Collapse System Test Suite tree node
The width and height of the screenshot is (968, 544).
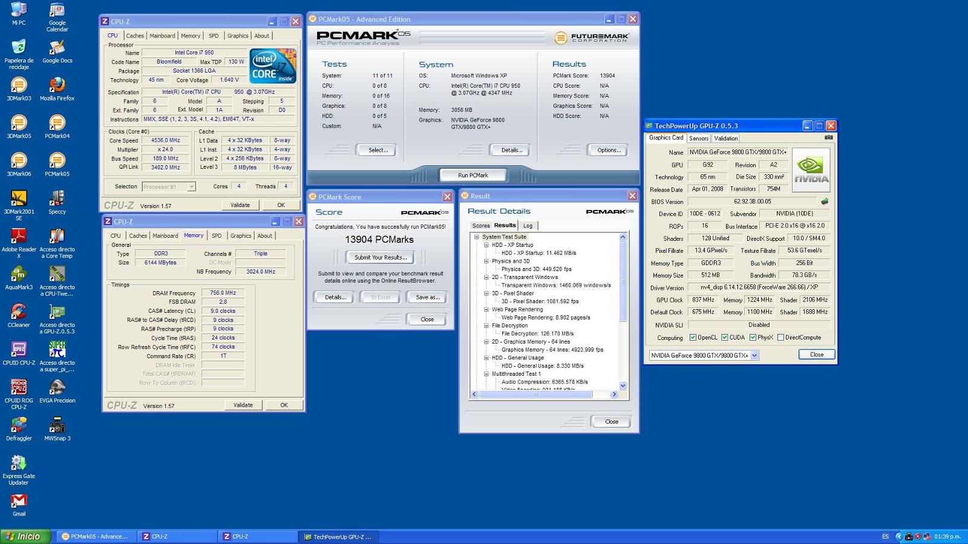pyautogui.click(x=477, y=237)
